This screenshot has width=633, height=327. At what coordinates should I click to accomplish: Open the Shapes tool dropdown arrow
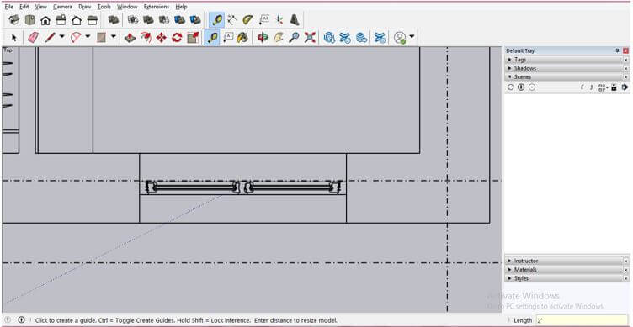coord(114,37)
